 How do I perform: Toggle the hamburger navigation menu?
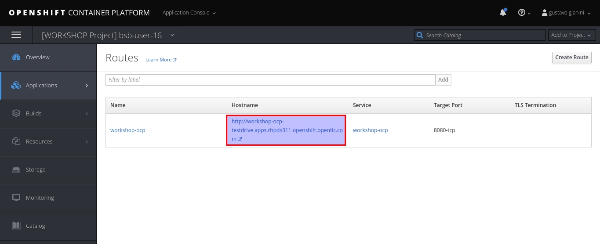coord(16,35)
